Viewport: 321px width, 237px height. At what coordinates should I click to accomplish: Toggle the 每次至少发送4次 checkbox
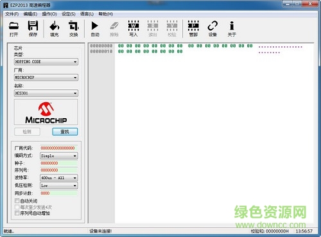pyautogui.click(x=17, y=207)
